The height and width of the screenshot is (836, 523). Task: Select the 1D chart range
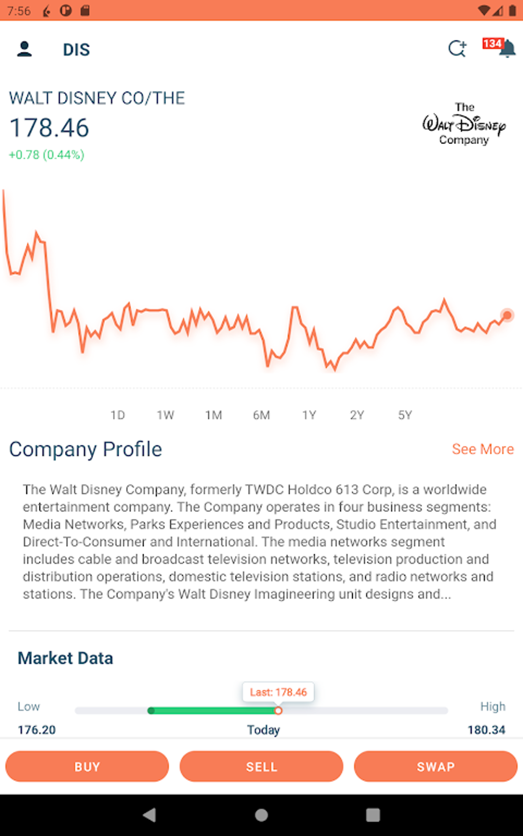(x=117, y=415)
